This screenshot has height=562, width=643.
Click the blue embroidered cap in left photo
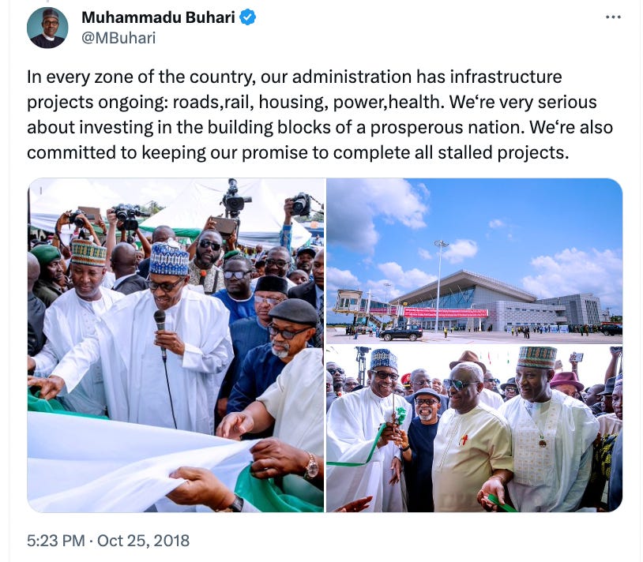168,259
